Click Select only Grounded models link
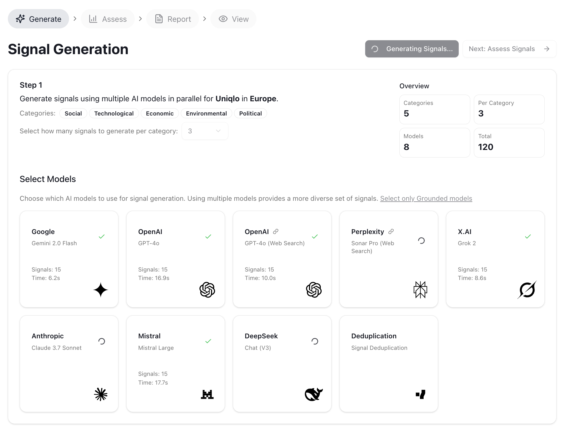565x436 pixels. click(x=426, y=198)
